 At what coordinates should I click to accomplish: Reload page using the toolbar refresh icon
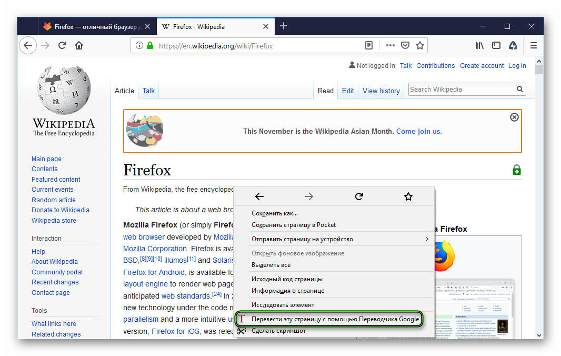click(x=62, y=46)
